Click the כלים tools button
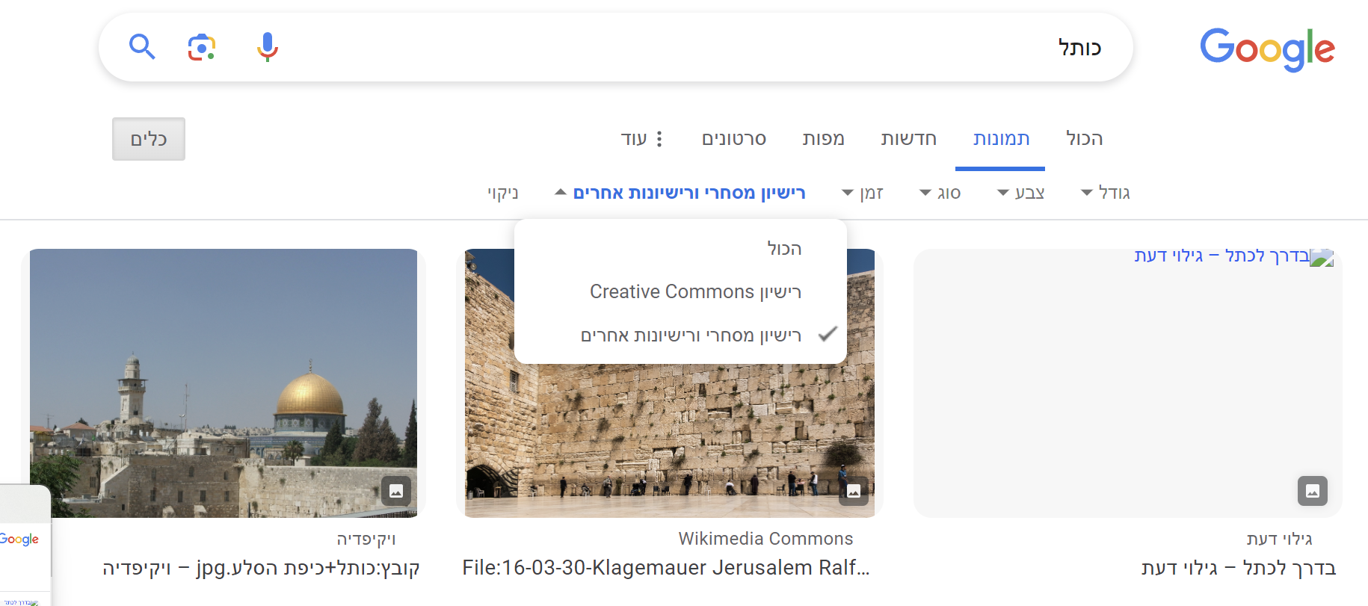The height and width of the screenshot is (606, 1368). point(149,139)
